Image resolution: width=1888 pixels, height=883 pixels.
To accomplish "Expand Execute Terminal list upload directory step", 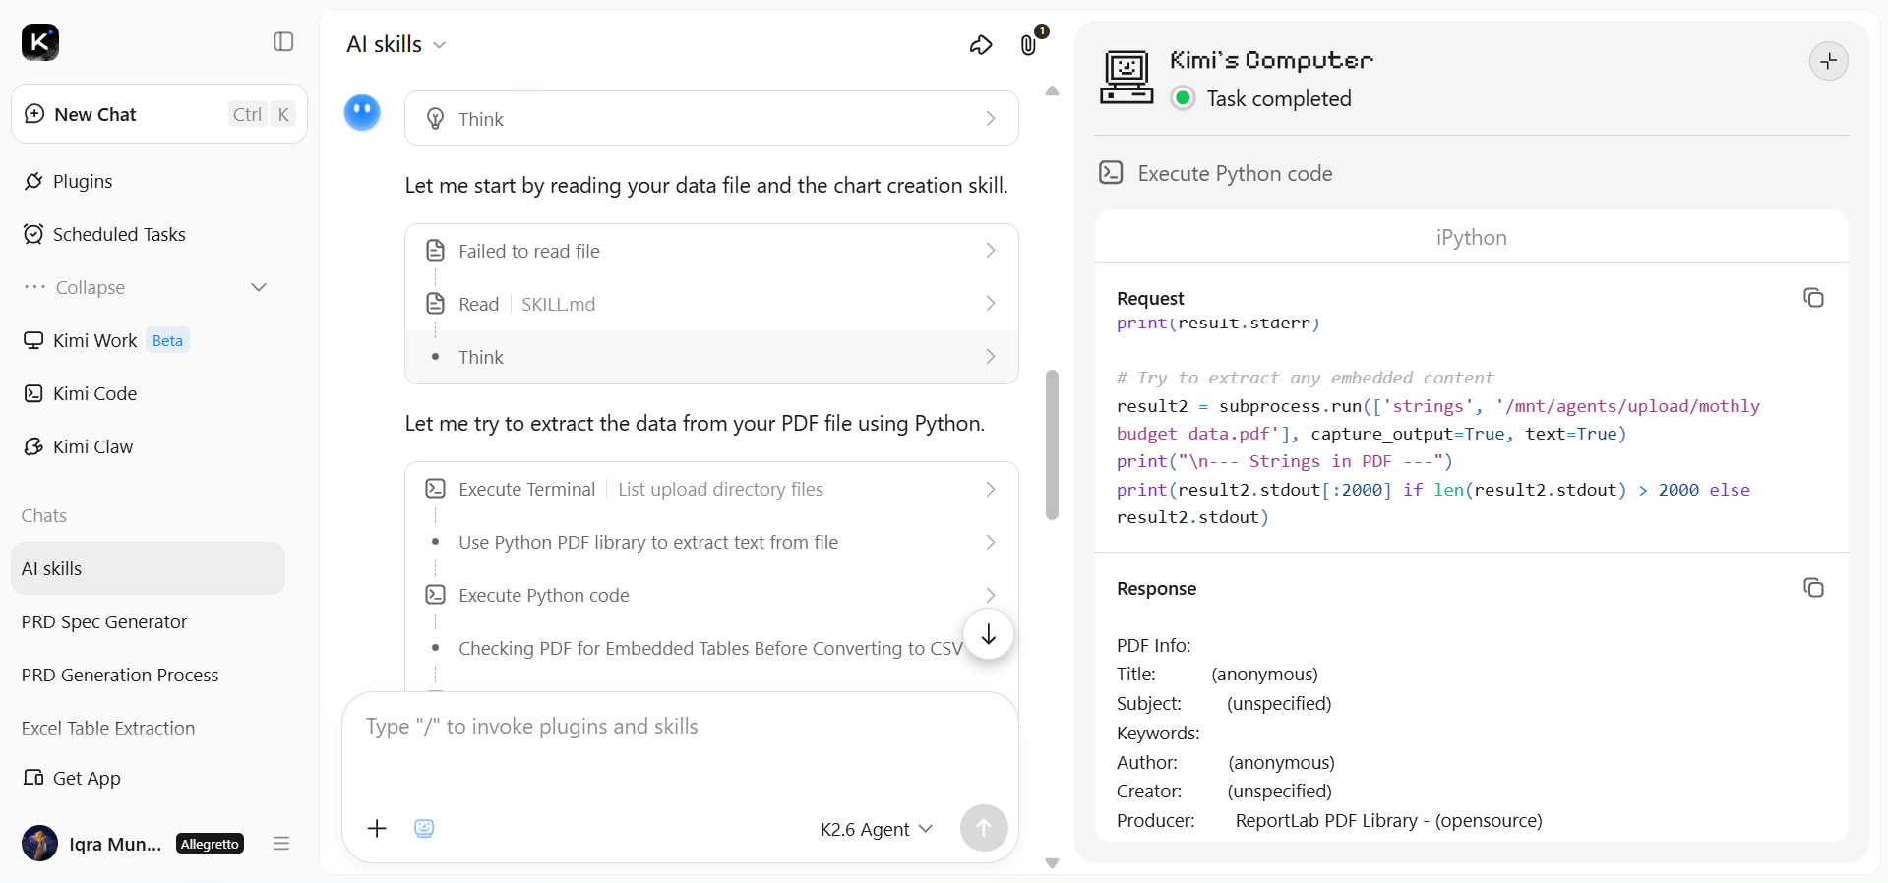I will [711, 489].
